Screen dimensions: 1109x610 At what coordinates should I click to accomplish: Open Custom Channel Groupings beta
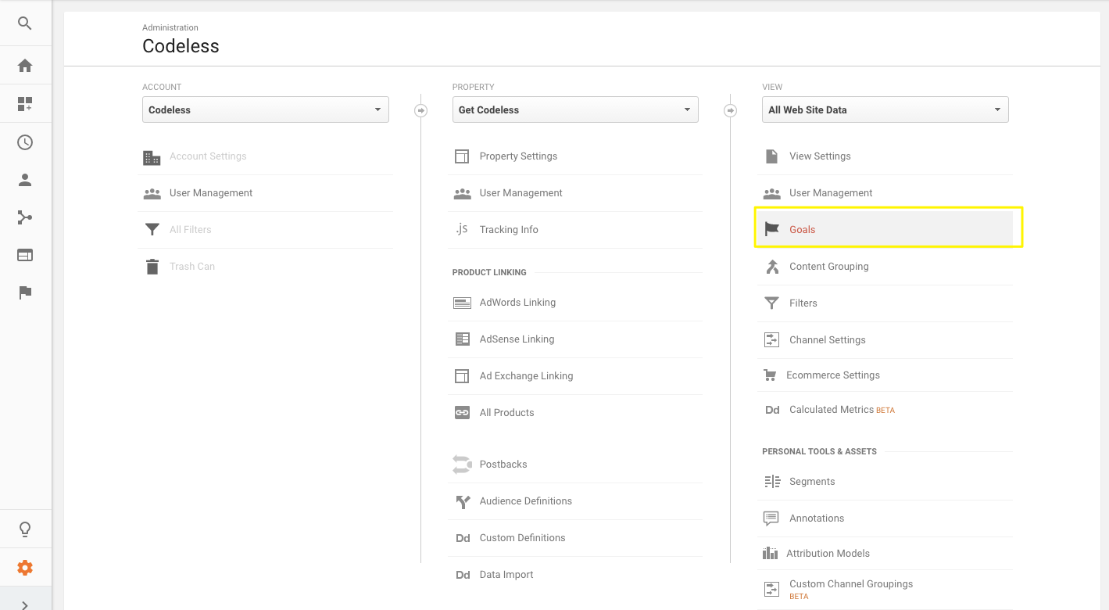(851, 590)
